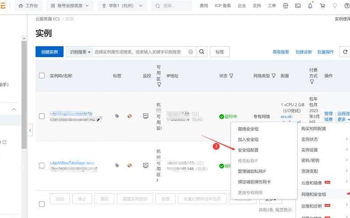The width and height of the screenshot is (350, 218).
Task: Open 创建诊断 link
Action: pyautogui.click(x=304, y=52)
